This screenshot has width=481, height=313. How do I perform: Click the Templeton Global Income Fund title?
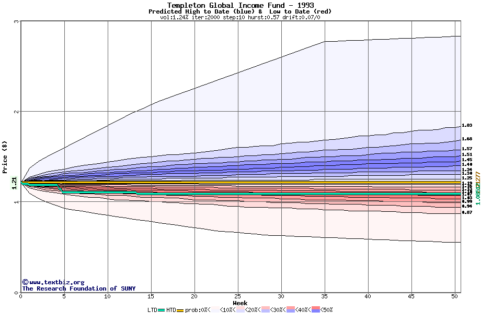[240, 5]
